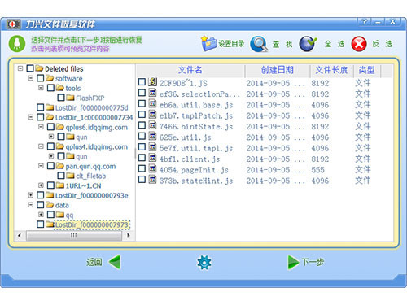This screenshot has width=407, height=305.
Task: Tick the checkbox beside 4bf1.client.js
Action: pyautogui.click(x=142, y=158)
